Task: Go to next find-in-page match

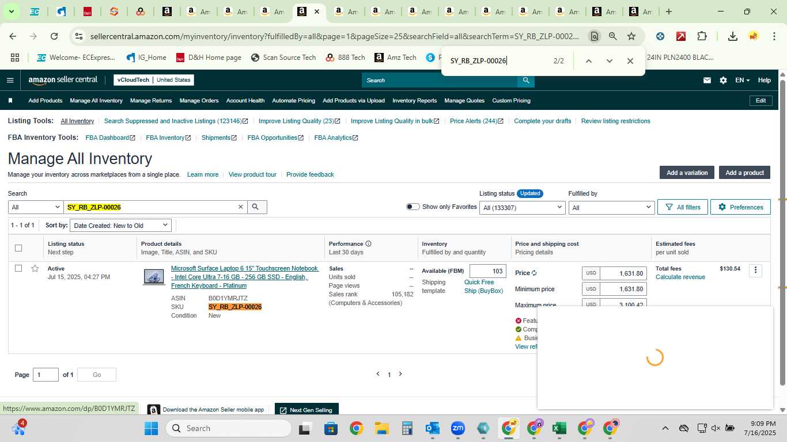Action: click(x=609, y=61)
